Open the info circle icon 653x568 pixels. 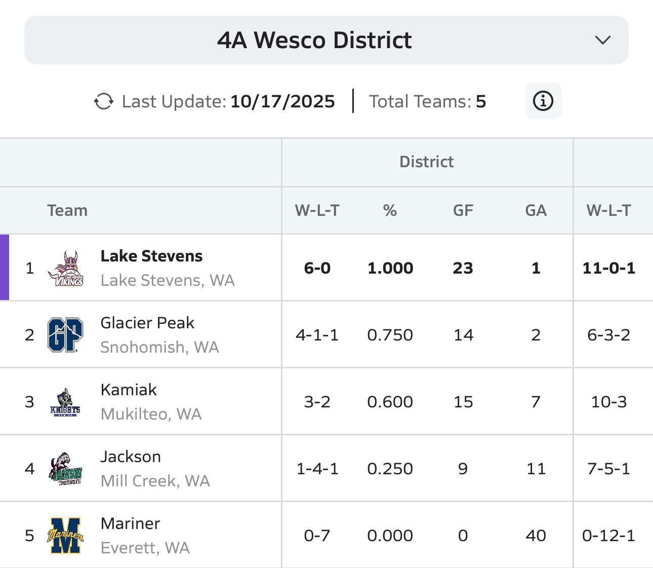[x=543, y=101]
